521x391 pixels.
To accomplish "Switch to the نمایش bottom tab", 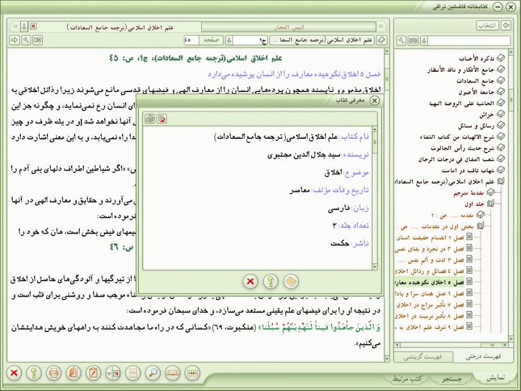I will click(x=496, y=377).
